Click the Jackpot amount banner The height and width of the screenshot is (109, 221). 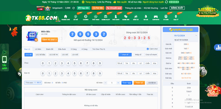click(208, 13)
